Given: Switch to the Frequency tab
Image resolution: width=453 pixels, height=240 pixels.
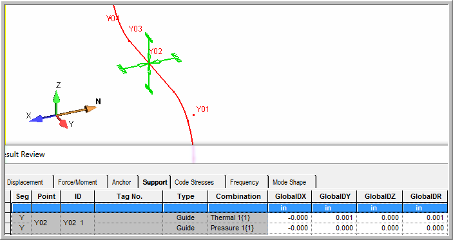Looking at the screenshot, I should [244, 182].
